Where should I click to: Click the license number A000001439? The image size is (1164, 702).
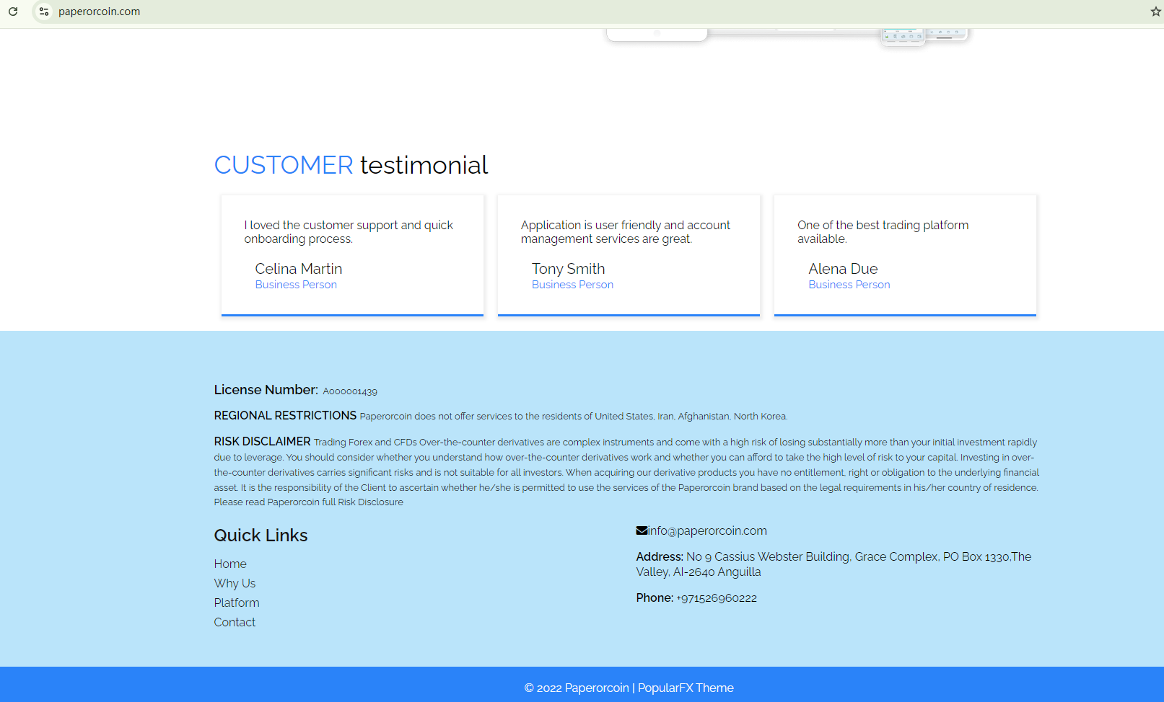click(350, 391)
